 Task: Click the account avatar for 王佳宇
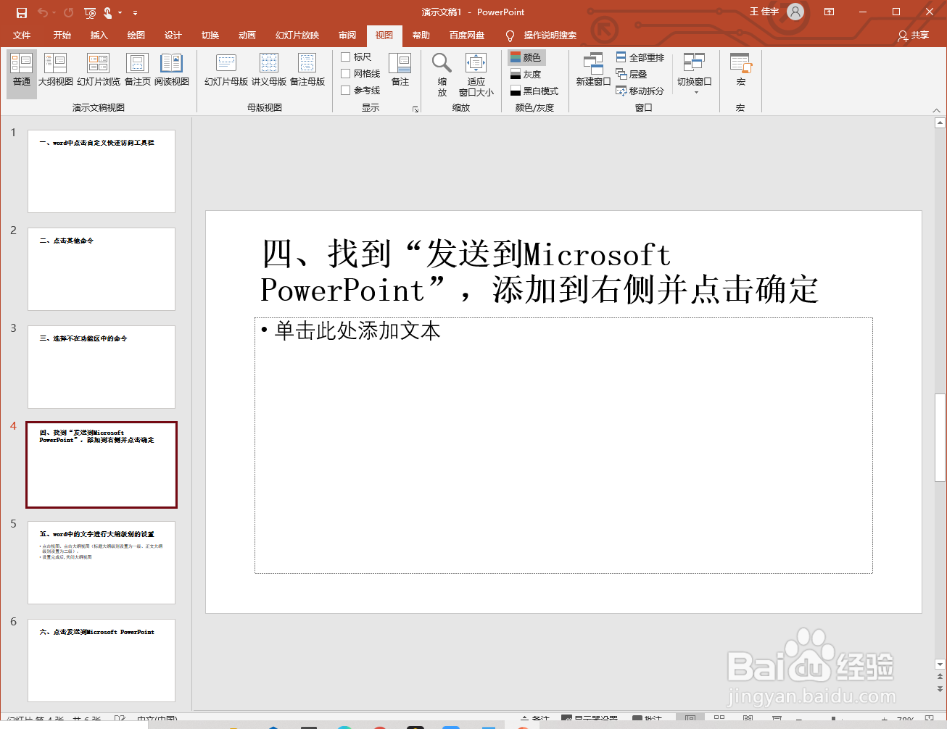(x=795, y=12)
